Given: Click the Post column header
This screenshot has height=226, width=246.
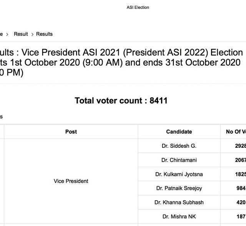Looking at the screenshot, I should click(71, 132).
